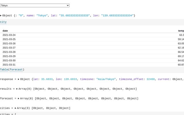This screenshot has height=115, width=184.
Task: Click the date column header
Action: click(x=5, y=30)
